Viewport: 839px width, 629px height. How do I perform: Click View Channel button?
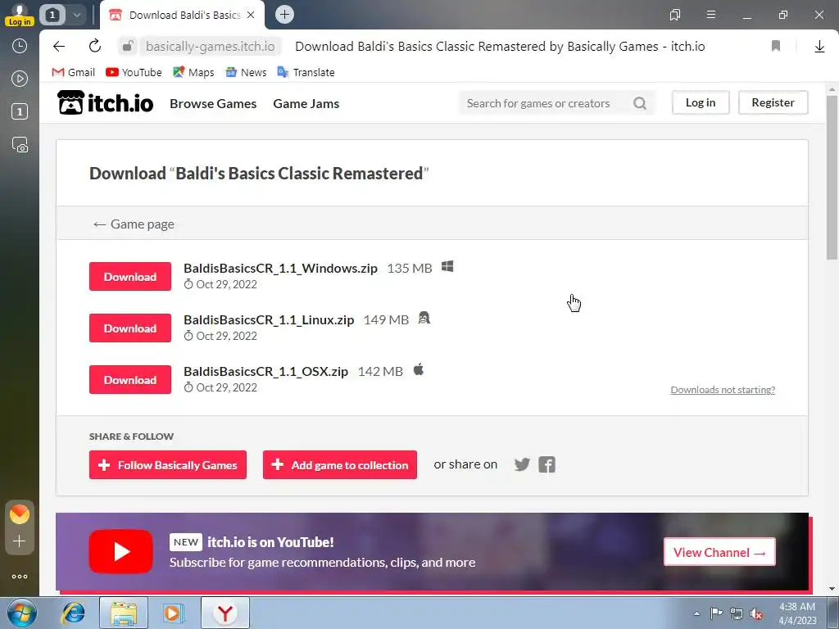point(719,552)
